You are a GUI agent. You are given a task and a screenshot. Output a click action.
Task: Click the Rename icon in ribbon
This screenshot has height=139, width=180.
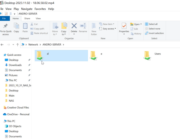[83, 26]
